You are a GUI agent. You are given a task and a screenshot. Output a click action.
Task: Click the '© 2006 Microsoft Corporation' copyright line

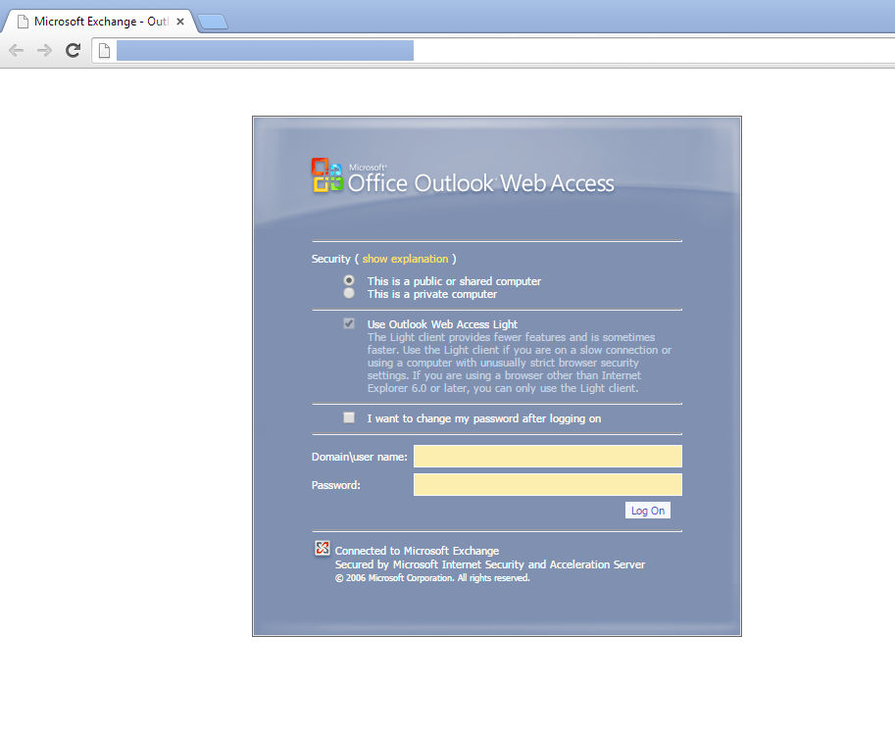click(432, 578)
